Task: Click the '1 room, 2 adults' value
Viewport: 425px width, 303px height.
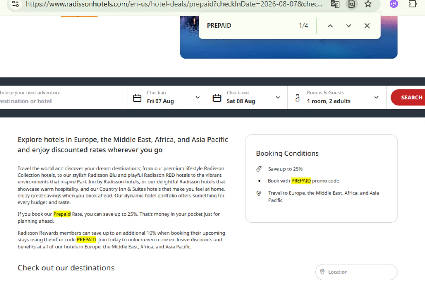Action: 329,101
